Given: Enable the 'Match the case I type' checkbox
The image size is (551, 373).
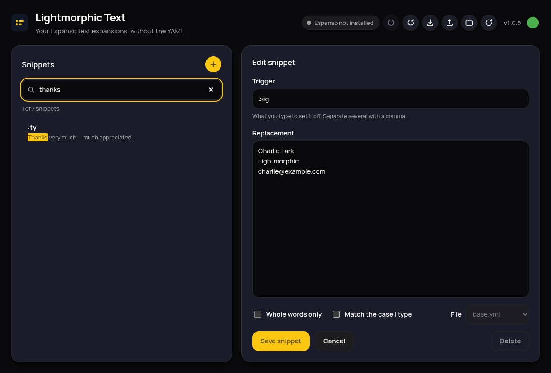Looking at the screenshot, I should click(336, 314).
